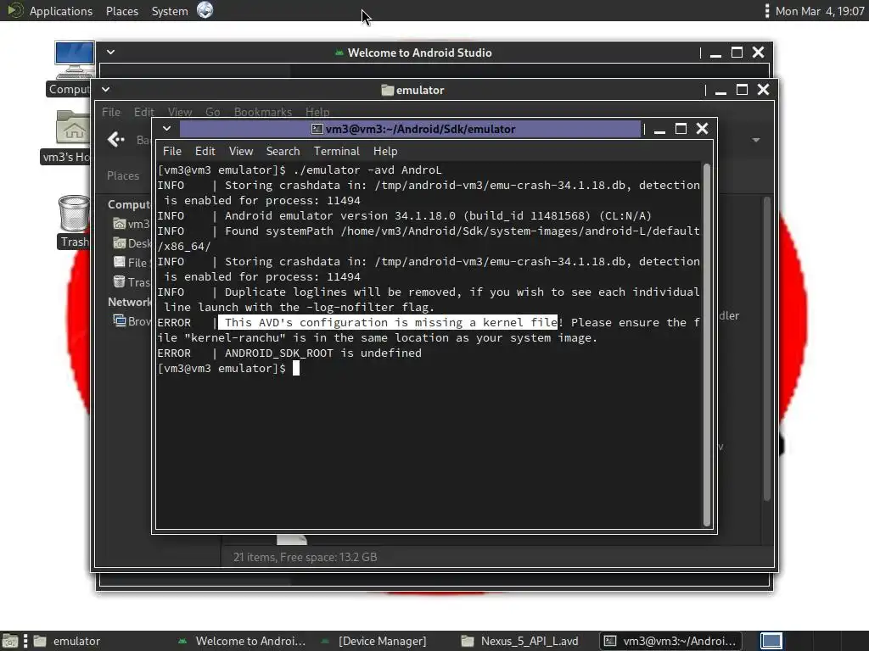Select File System entry in file manager sidebar
The width and height of the screenshot is (869, 651).
(132, 263)
